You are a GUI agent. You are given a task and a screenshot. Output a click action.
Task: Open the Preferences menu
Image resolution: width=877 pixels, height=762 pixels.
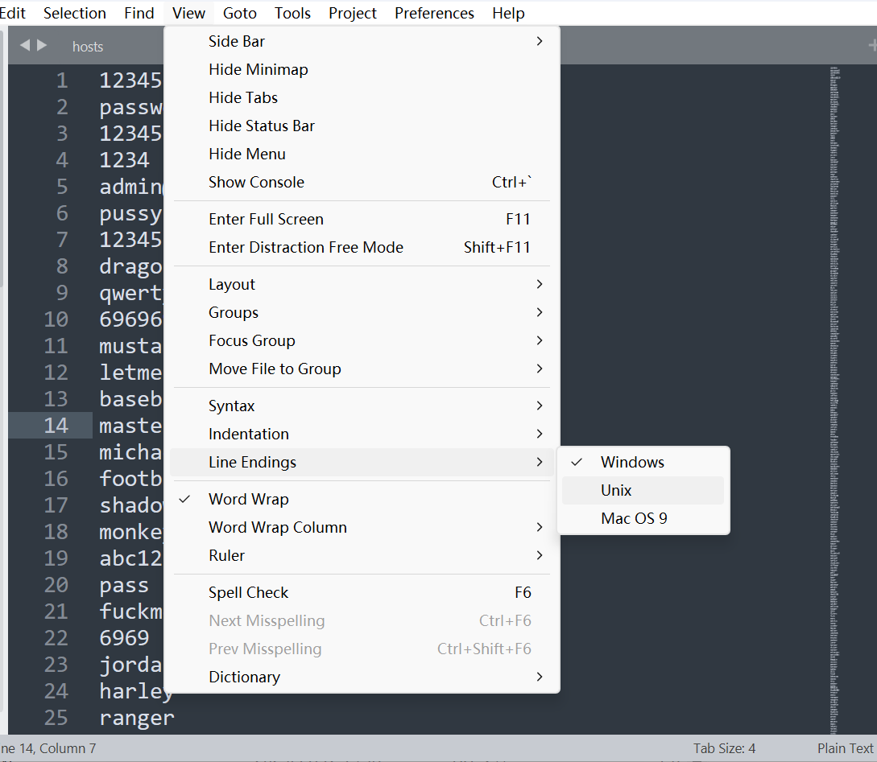[434, 13]
